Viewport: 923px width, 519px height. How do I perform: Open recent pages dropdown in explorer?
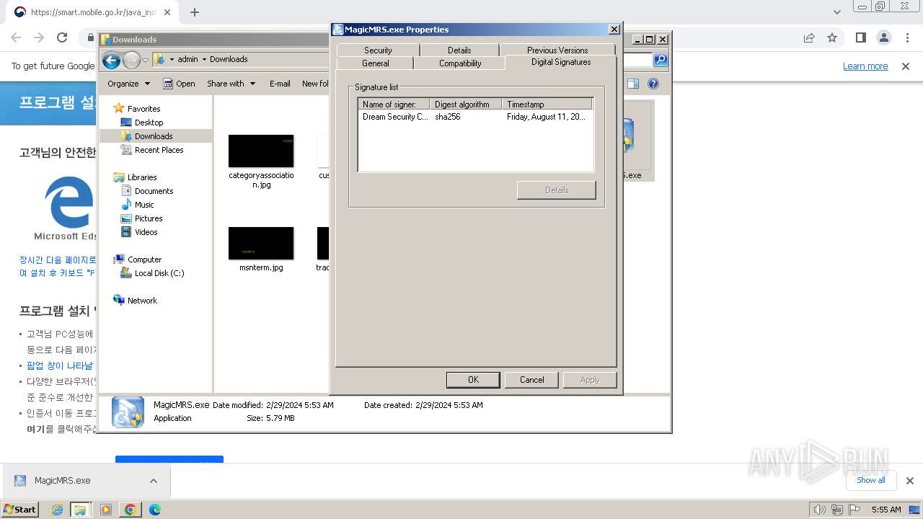145,60
